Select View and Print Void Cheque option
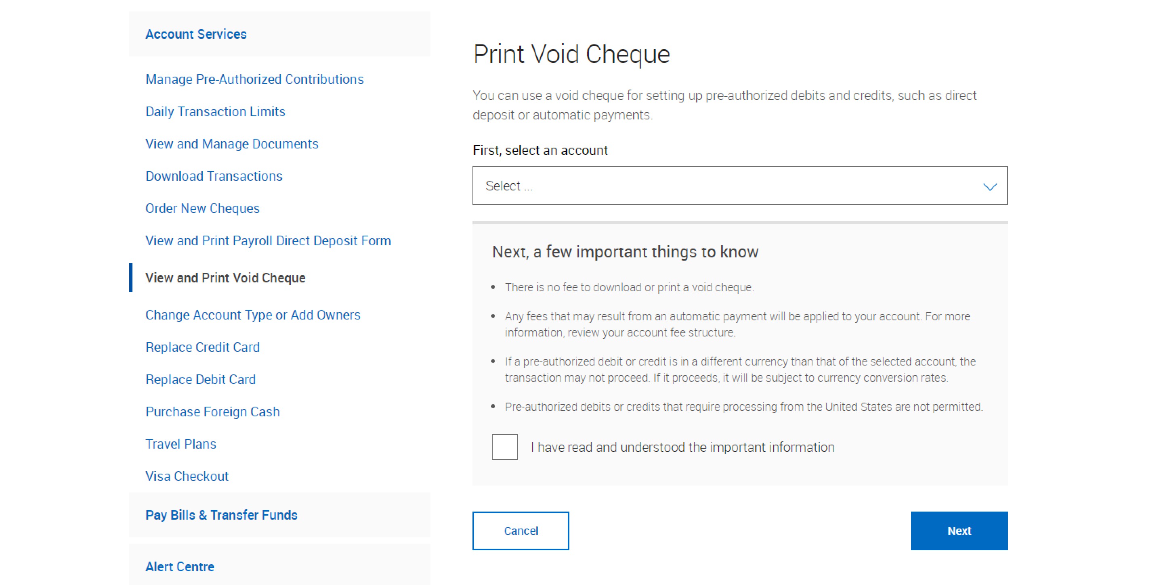 point(226,278)
